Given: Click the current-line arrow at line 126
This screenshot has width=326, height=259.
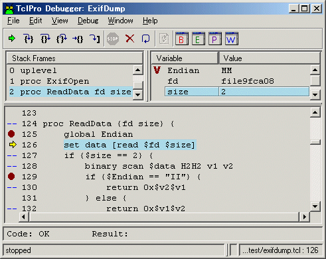Looking at the screenshot, I should coord(13,145).
